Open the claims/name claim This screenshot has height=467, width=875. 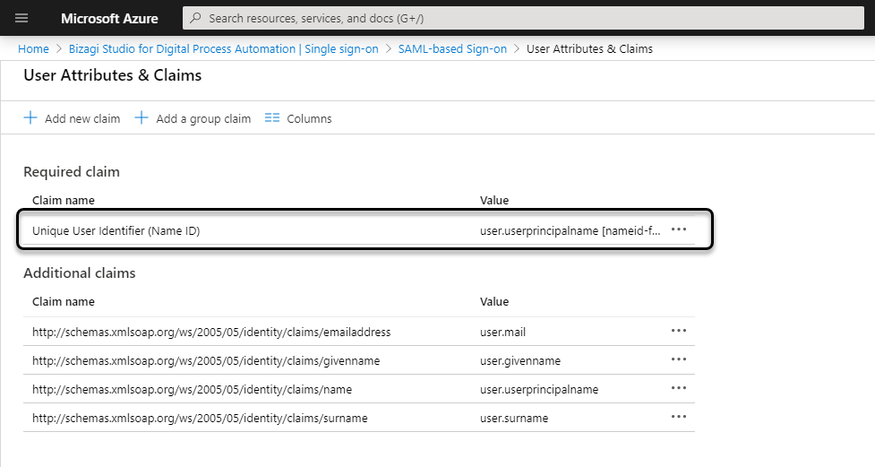click(192, 389)
